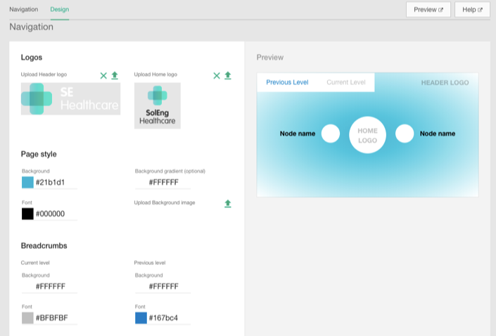Open the page Background color swatch

[27, 182]
